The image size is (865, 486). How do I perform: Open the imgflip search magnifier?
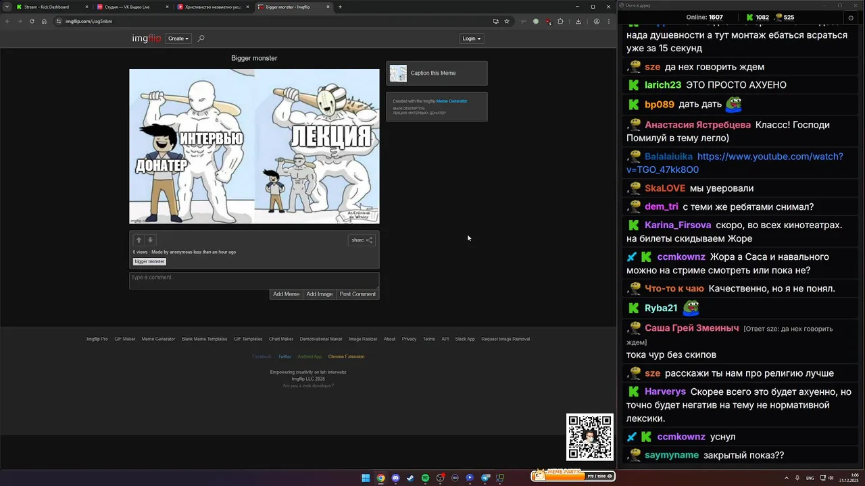tap(201, 38)
